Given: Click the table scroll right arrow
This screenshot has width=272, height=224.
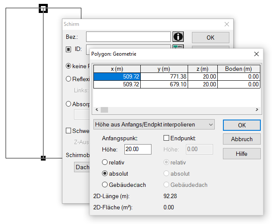Looking at the screenshot, I should point(257,110).
